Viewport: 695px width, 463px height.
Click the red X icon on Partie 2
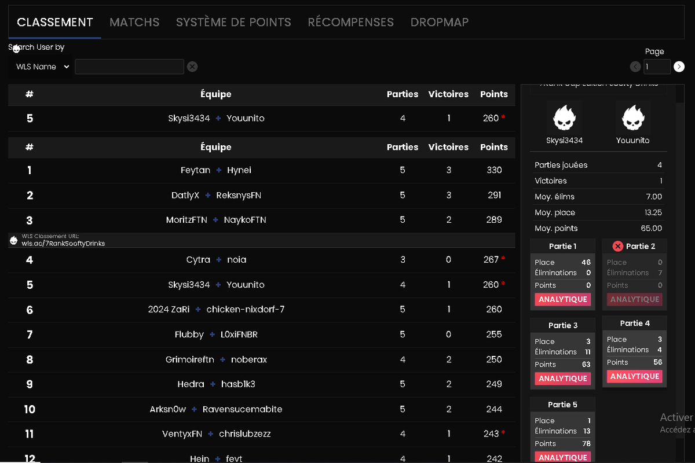point(617,246)
